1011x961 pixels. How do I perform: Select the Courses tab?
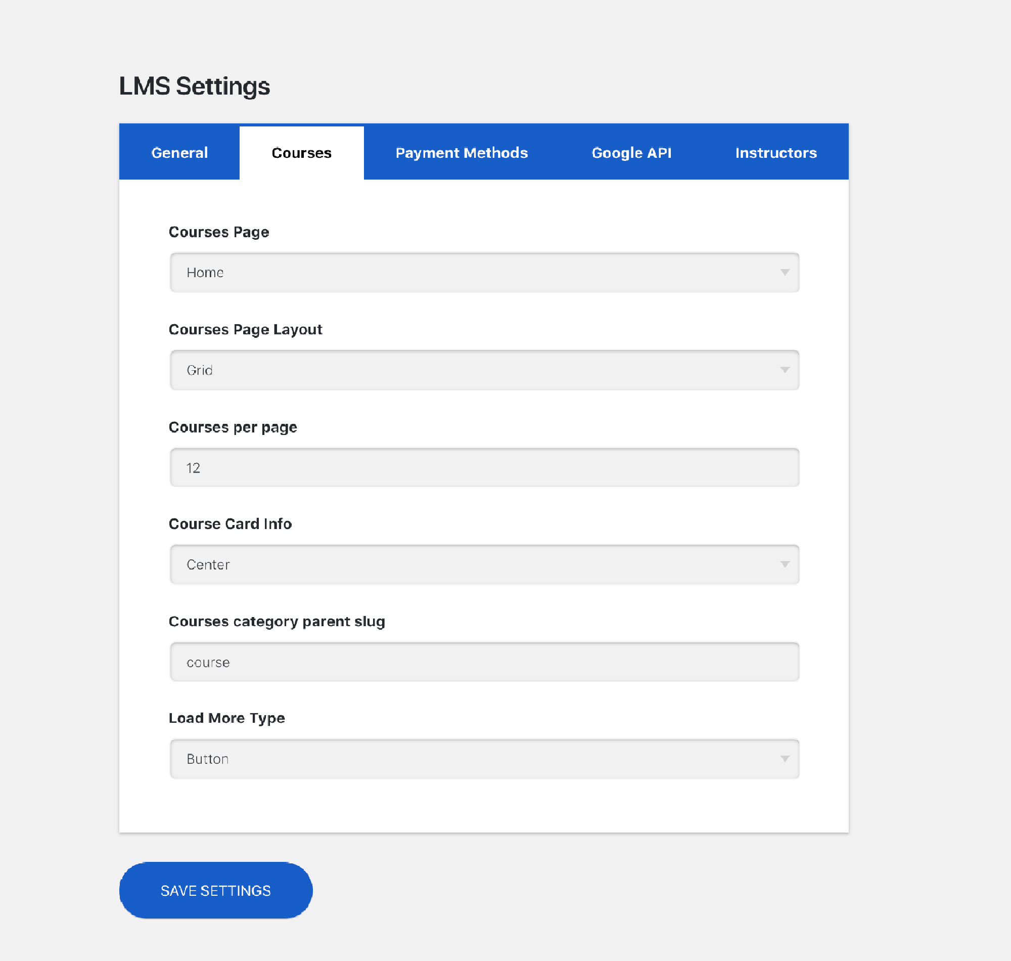click(301, 152)
